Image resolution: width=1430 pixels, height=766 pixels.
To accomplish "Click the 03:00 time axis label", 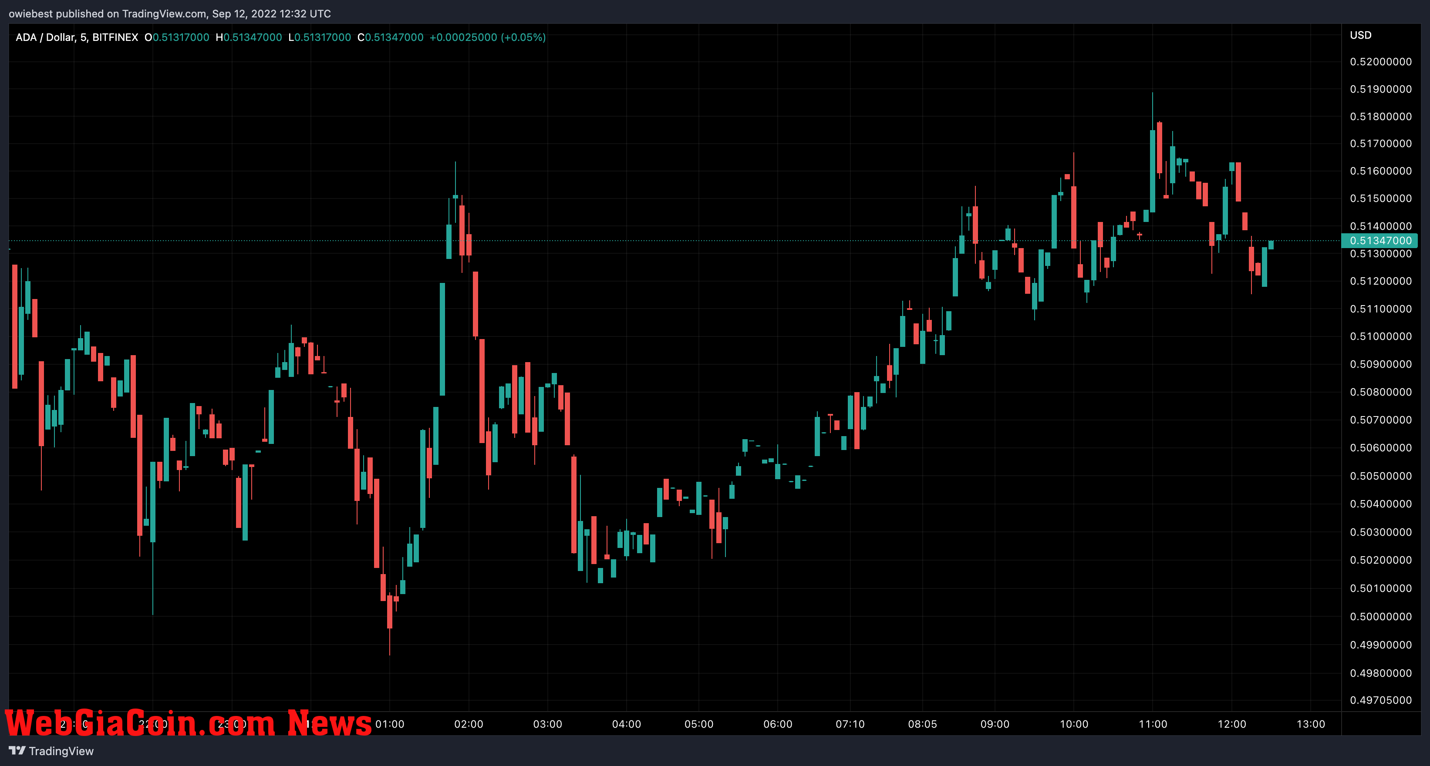I will (x=547, y=724).
